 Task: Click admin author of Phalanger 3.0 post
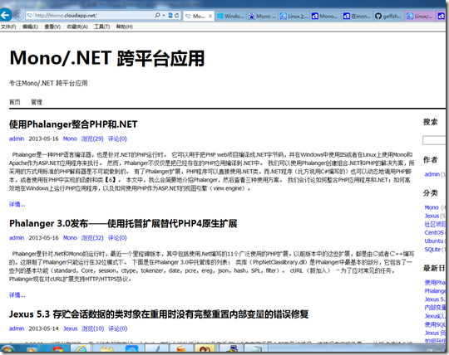pos(17,238)
